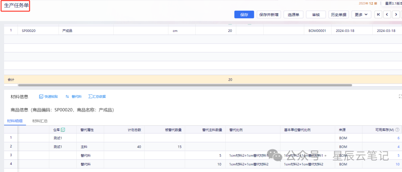Click the horizontal scrollbar under product table
Screen dimensions: 402x172
coord(185,85)
